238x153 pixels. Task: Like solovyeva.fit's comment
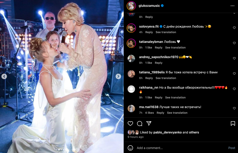click(x=234, y=28)
